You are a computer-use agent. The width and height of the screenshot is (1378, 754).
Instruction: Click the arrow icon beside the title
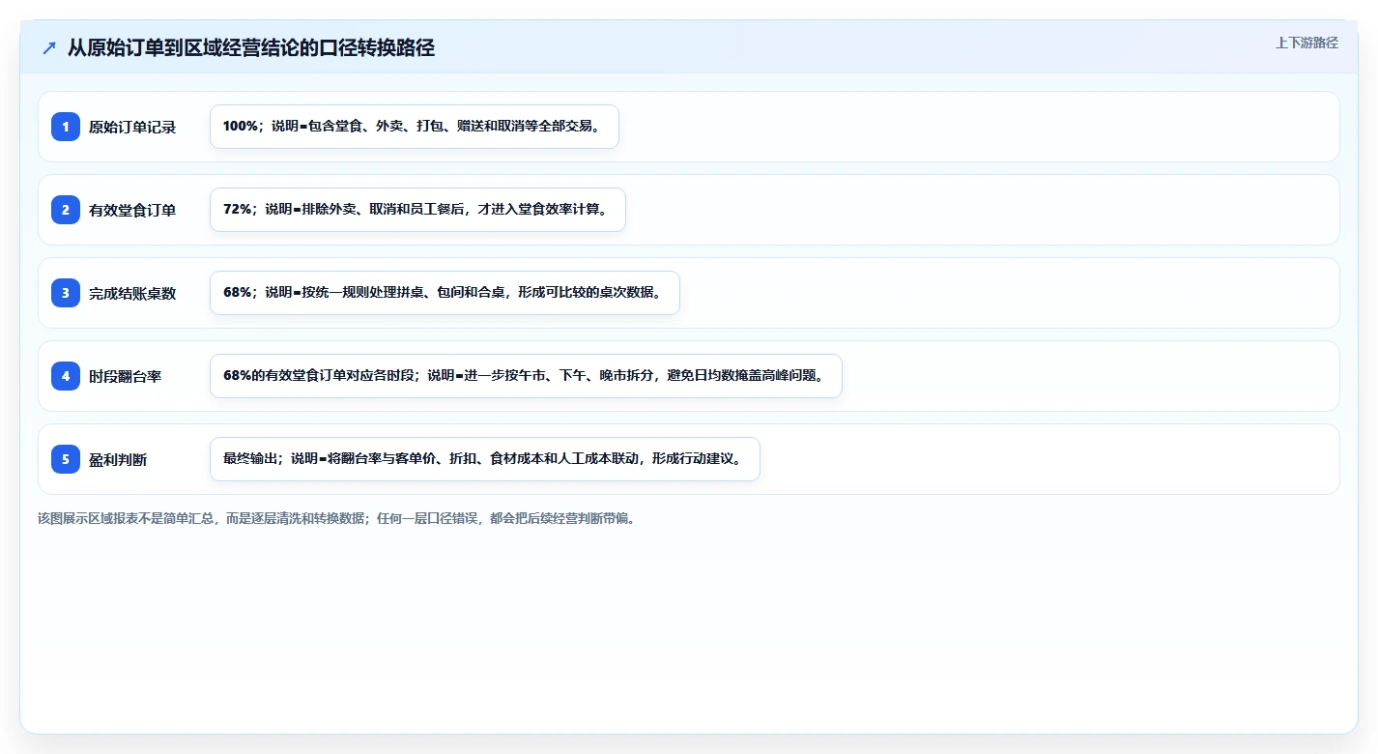click(x=49, y=48)
